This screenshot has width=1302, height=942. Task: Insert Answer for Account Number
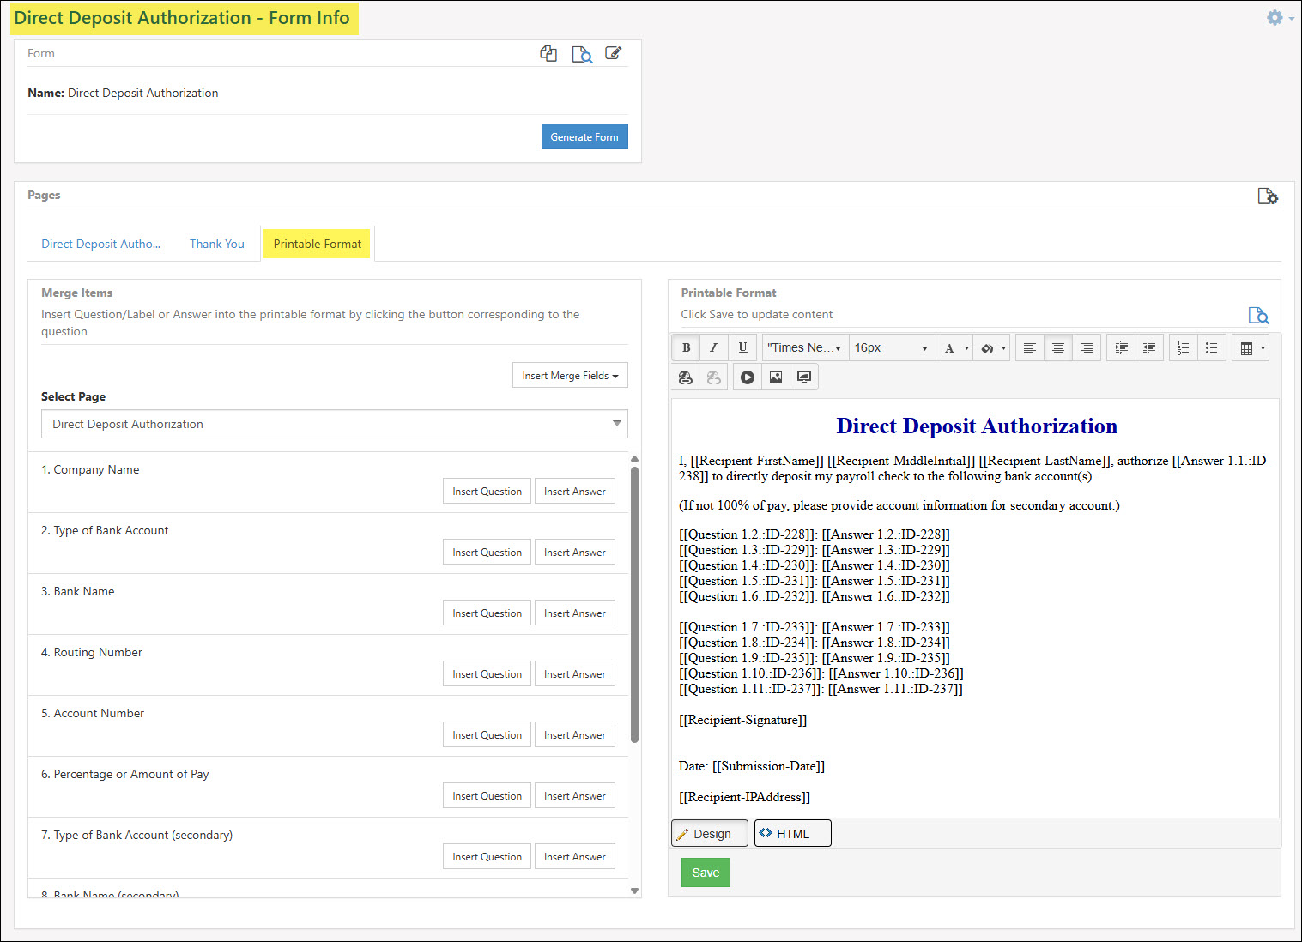pyautogui.click(x=574, y=735)
